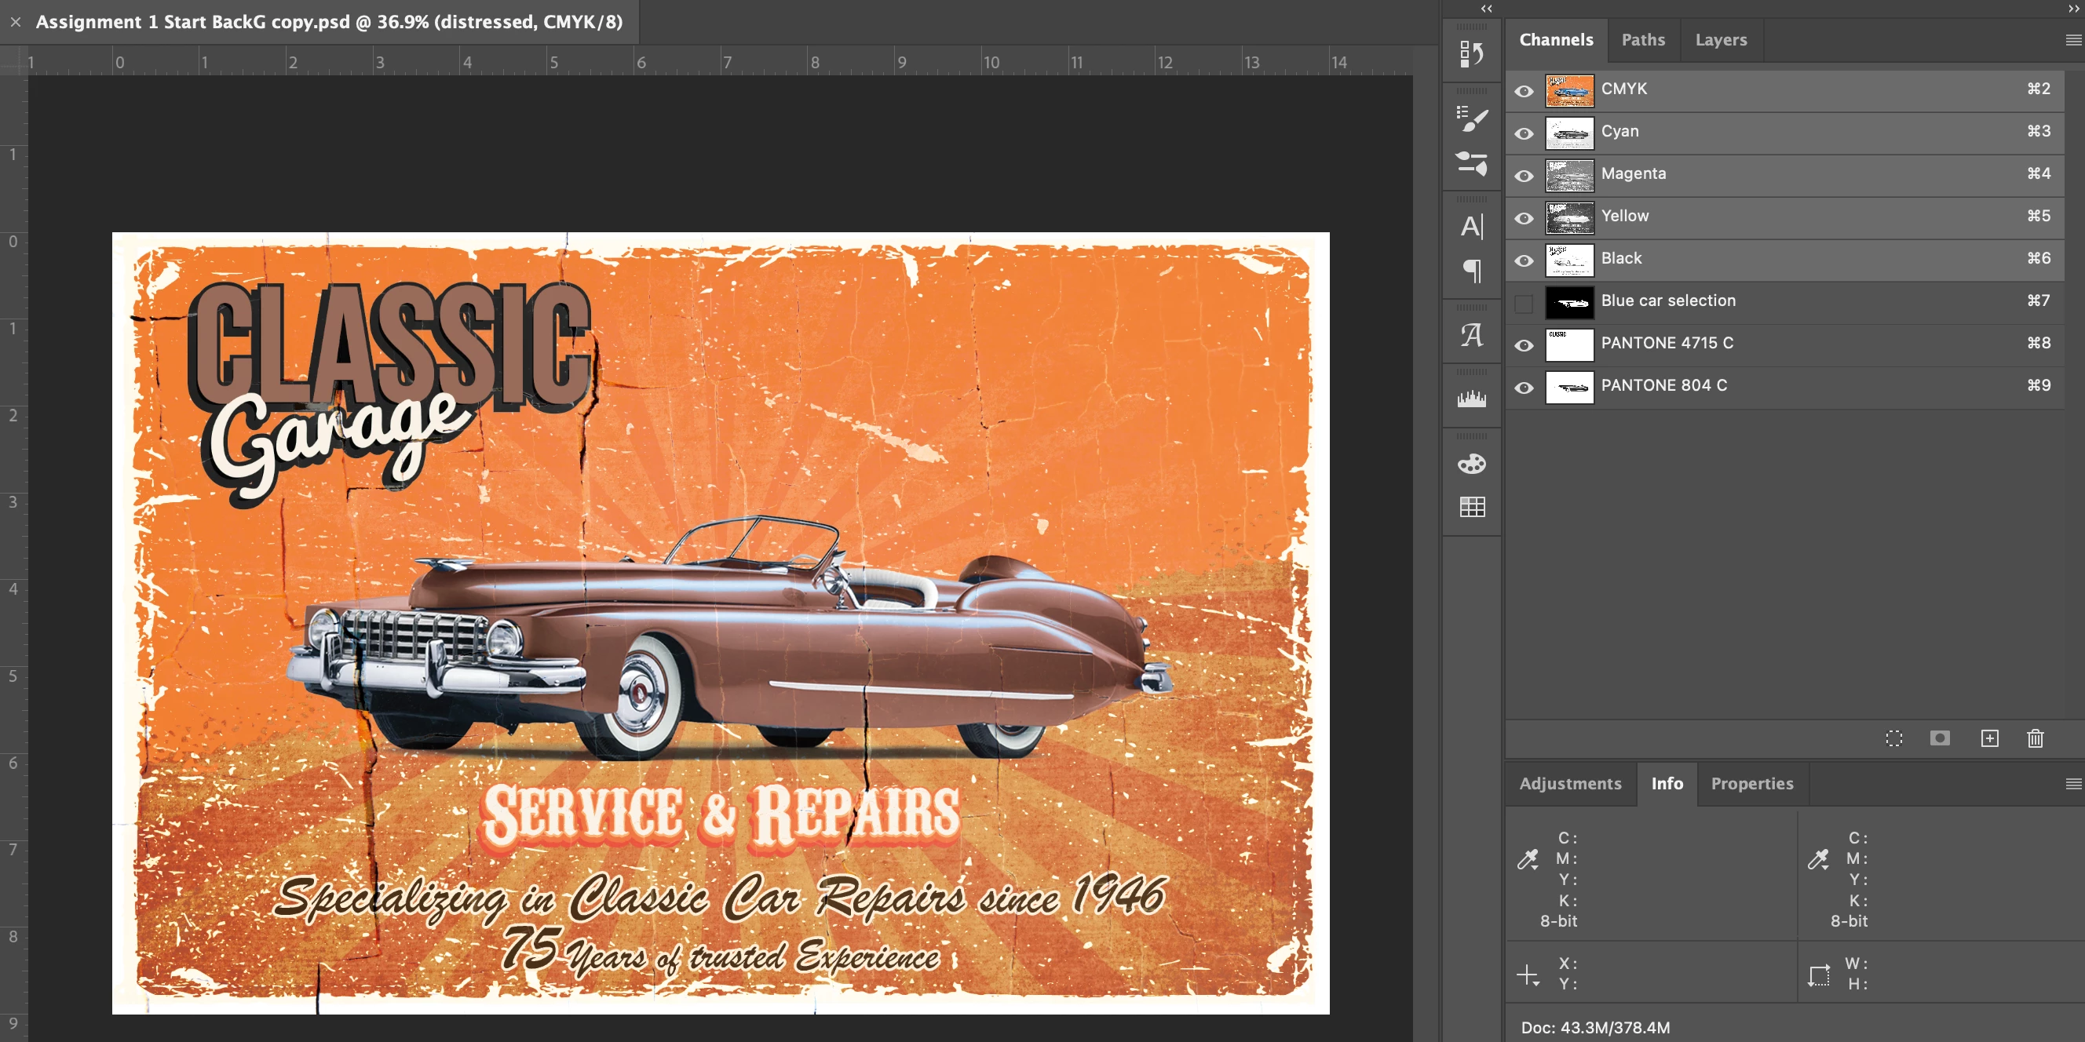Open the Info panel flyout menu
This screenshot has height=1042, width=2085.
click(x=2073, y=783)
